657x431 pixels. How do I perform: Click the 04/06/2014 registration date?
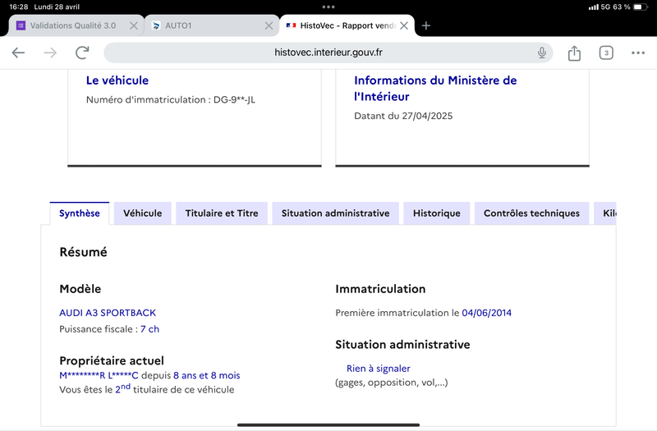(486, 313)
